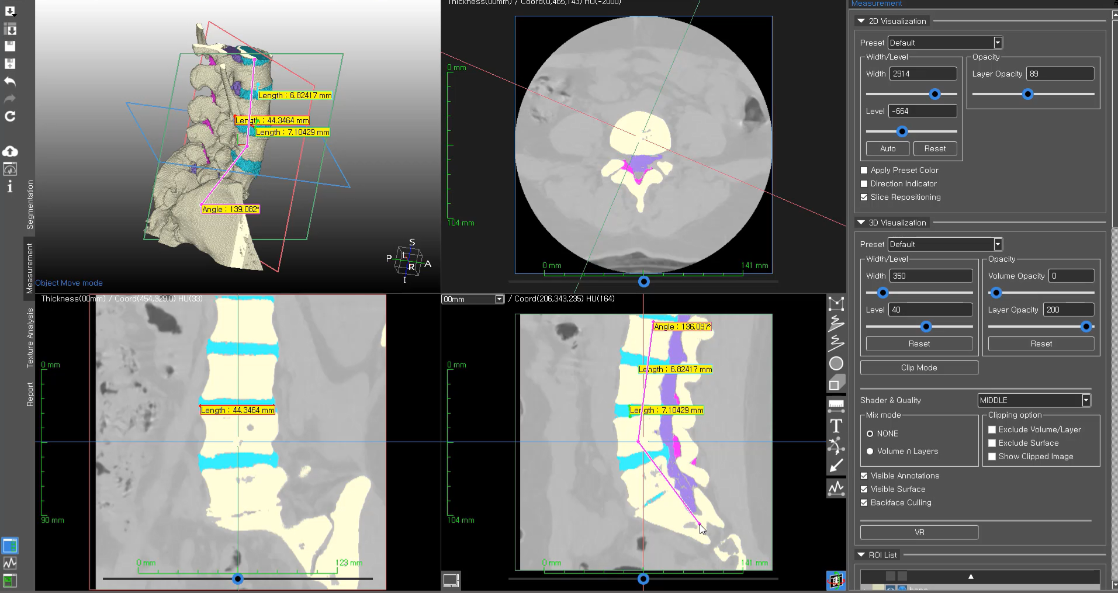The width and height of the screenshot is (1118, 593).
Task: Collapse the 3D Visualization section
Action: pyautogui.click(x=861, y=223)
